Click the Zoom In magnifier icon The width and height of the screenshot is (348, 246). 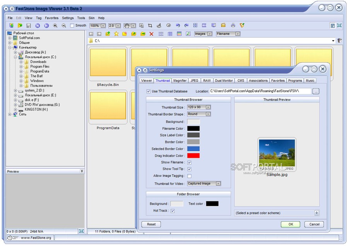click(55, 26)
